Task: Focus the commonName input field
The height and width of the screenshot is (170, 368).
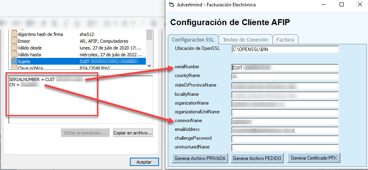Action: [285, 121]
